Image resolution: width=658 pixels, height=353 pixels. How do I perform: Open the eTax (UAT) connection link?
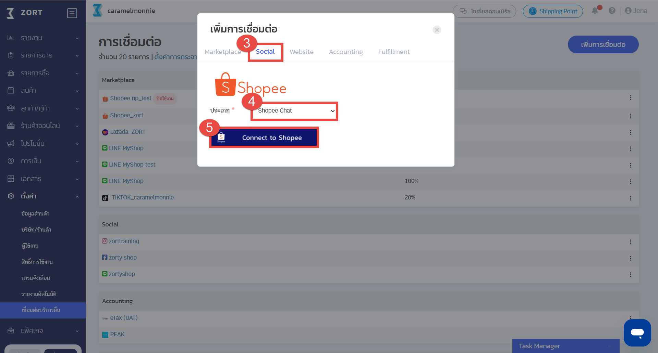point(124,318)
